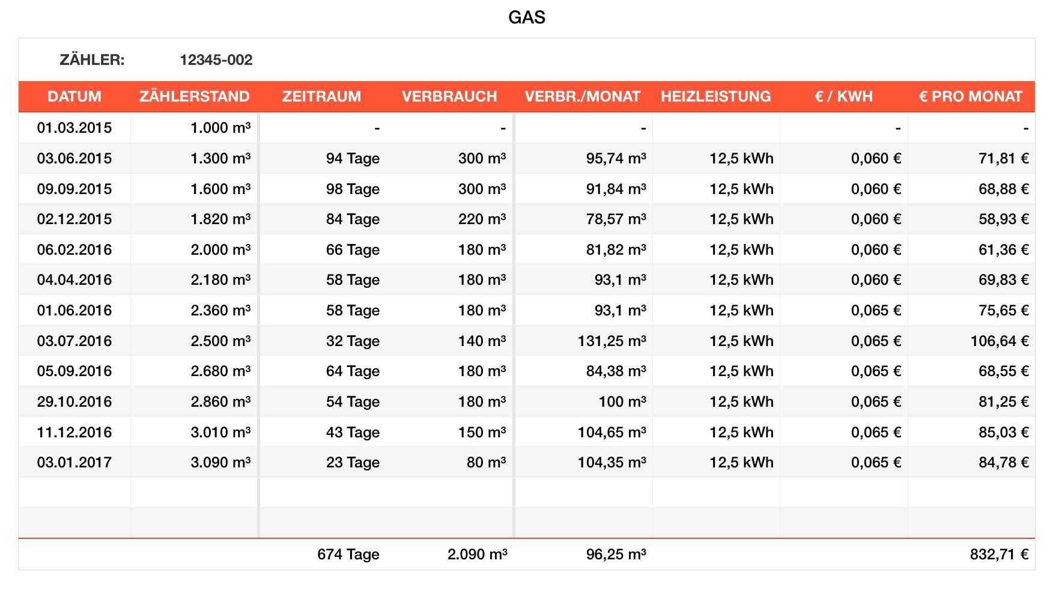Select the 106,64 € monthly cost cell
Image resolution: width=1056 pixels, height=614 pixels.
click(999, 341)
